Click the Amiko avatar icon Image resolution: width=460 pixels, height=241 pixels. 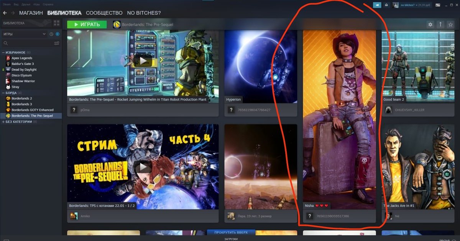tap(74, 216)
